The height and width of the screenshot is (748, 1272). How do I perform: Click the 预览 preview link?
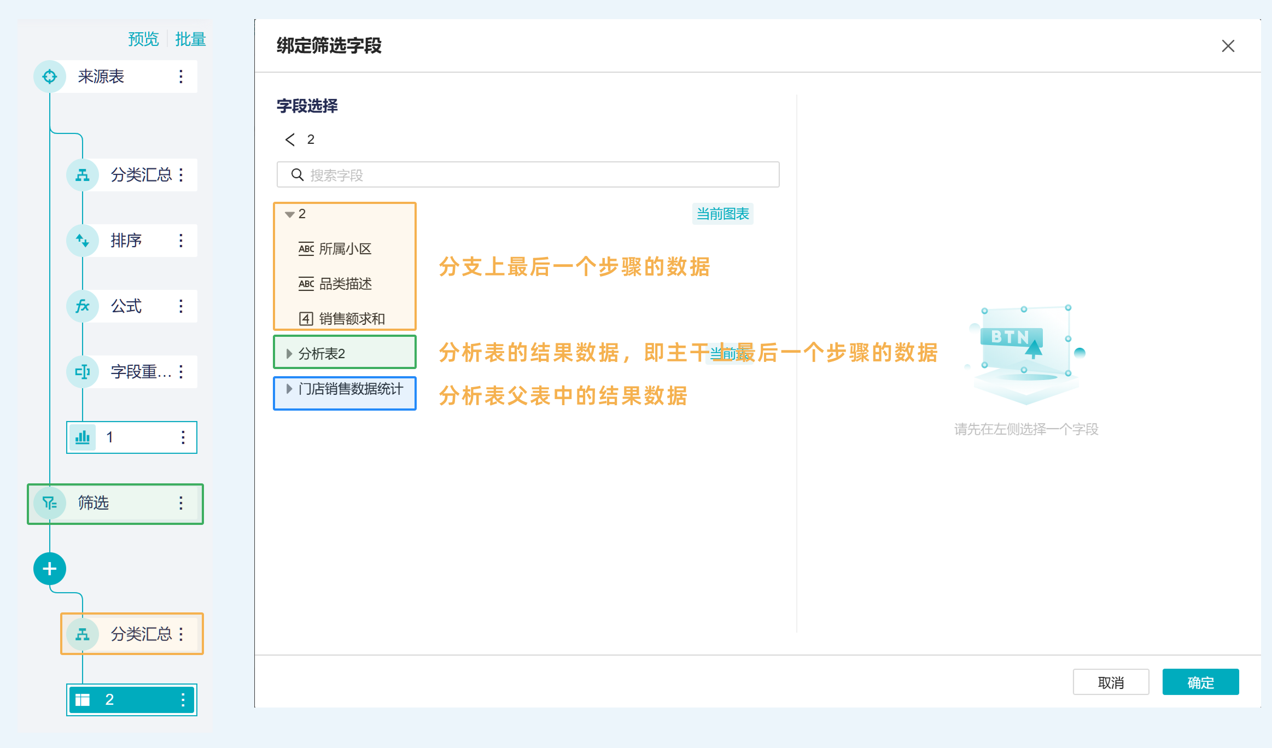(143, 39)
